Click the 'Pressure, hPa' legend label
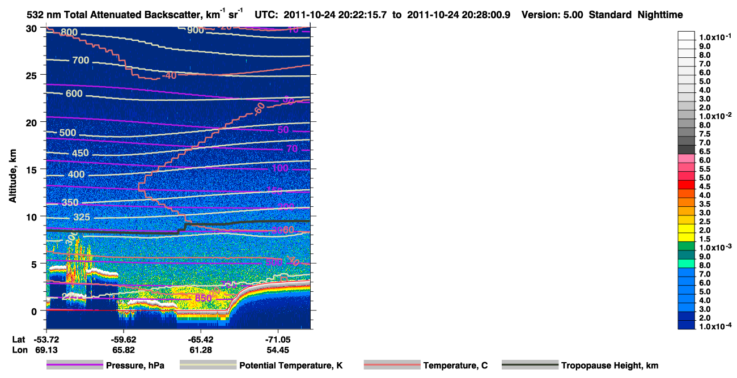 (135, 366)
